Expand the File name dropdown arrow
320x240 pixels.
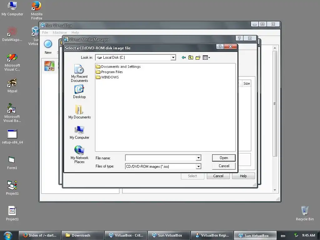click(x=198, y=158)
